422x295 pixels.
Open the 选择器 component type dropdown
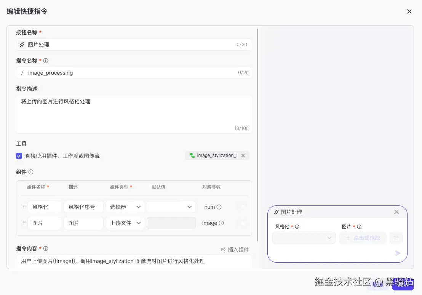tap(125, 207)
